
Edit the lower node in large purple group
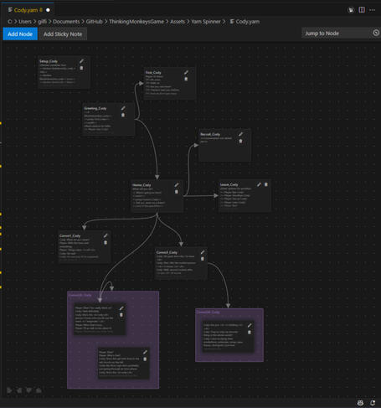pyautogui.click(x=145, y=352)
